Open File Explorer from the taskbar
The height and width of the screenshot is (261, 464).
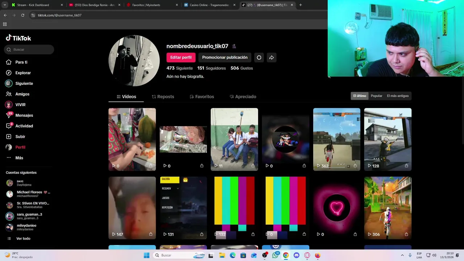point(222,255)
